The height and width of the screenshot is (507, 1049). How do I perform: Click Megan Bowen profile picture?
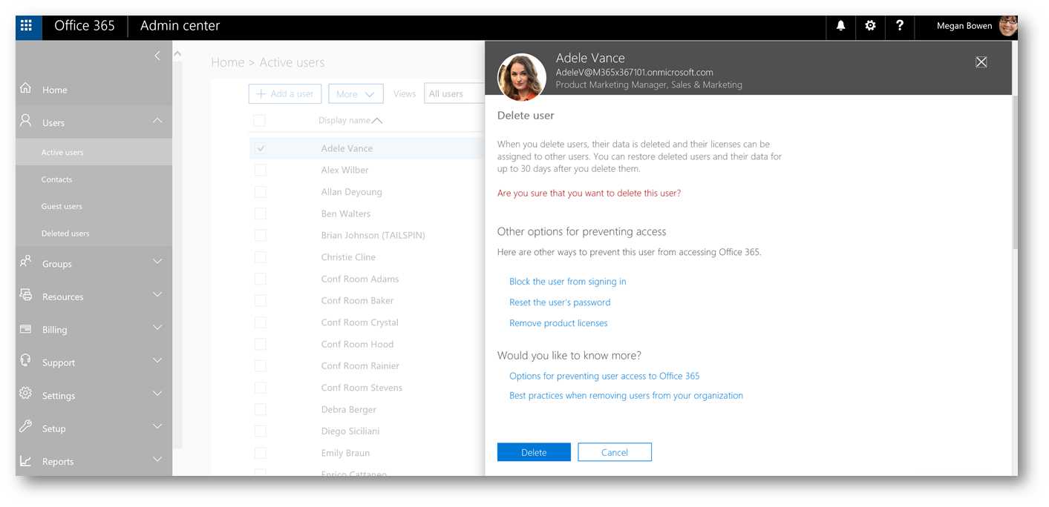(x=1007, y=26)
